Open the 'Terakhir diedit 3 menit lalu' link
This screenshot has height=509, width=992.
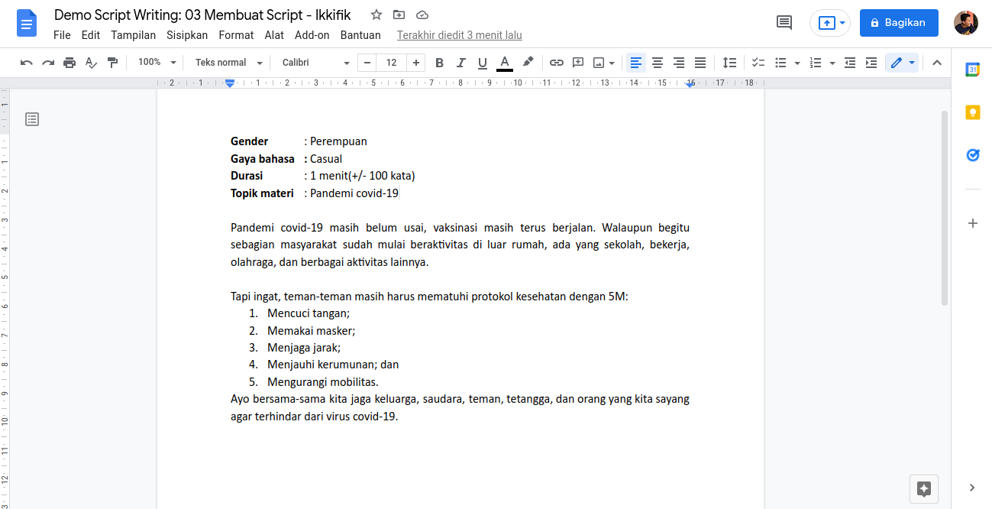(x=459, y=35)
